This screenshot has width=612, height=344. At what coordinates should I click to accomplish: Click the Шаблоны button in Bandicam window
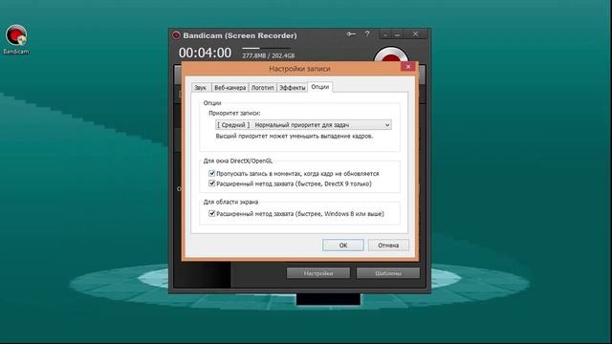coord(388,273)
